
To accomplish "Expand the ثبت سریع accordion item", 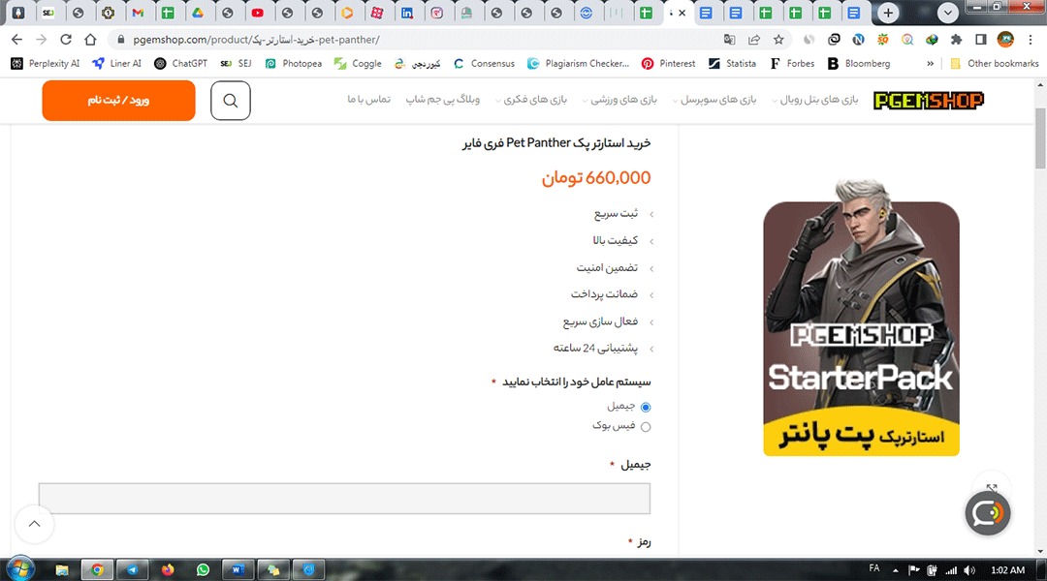I will pos(618,214).
